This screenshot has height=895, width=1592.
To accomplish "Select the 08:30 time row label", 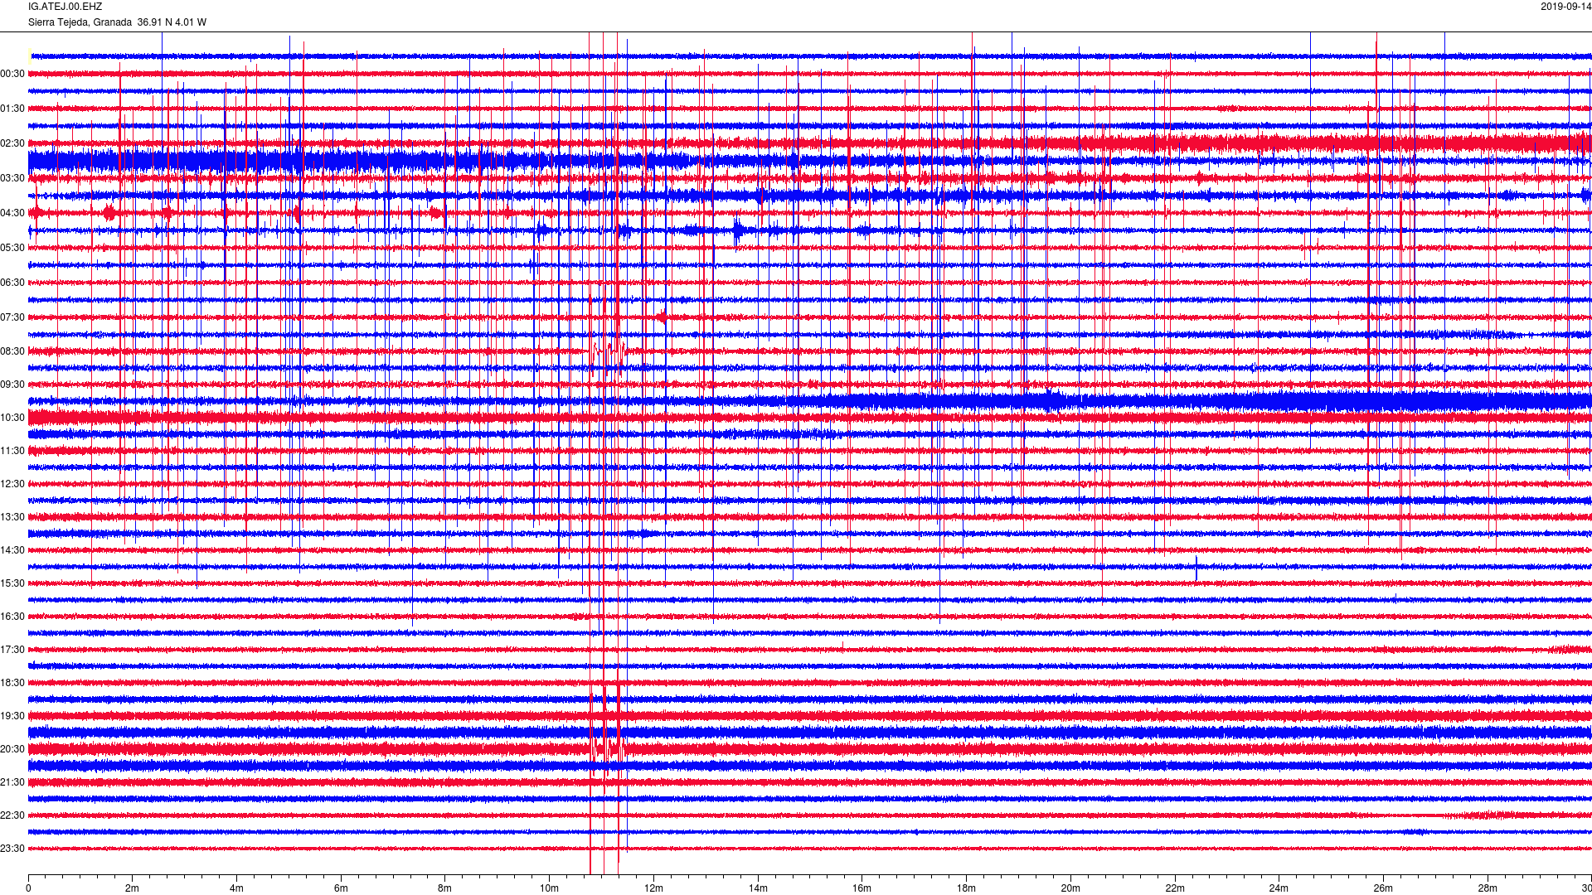I will point(12,351).
